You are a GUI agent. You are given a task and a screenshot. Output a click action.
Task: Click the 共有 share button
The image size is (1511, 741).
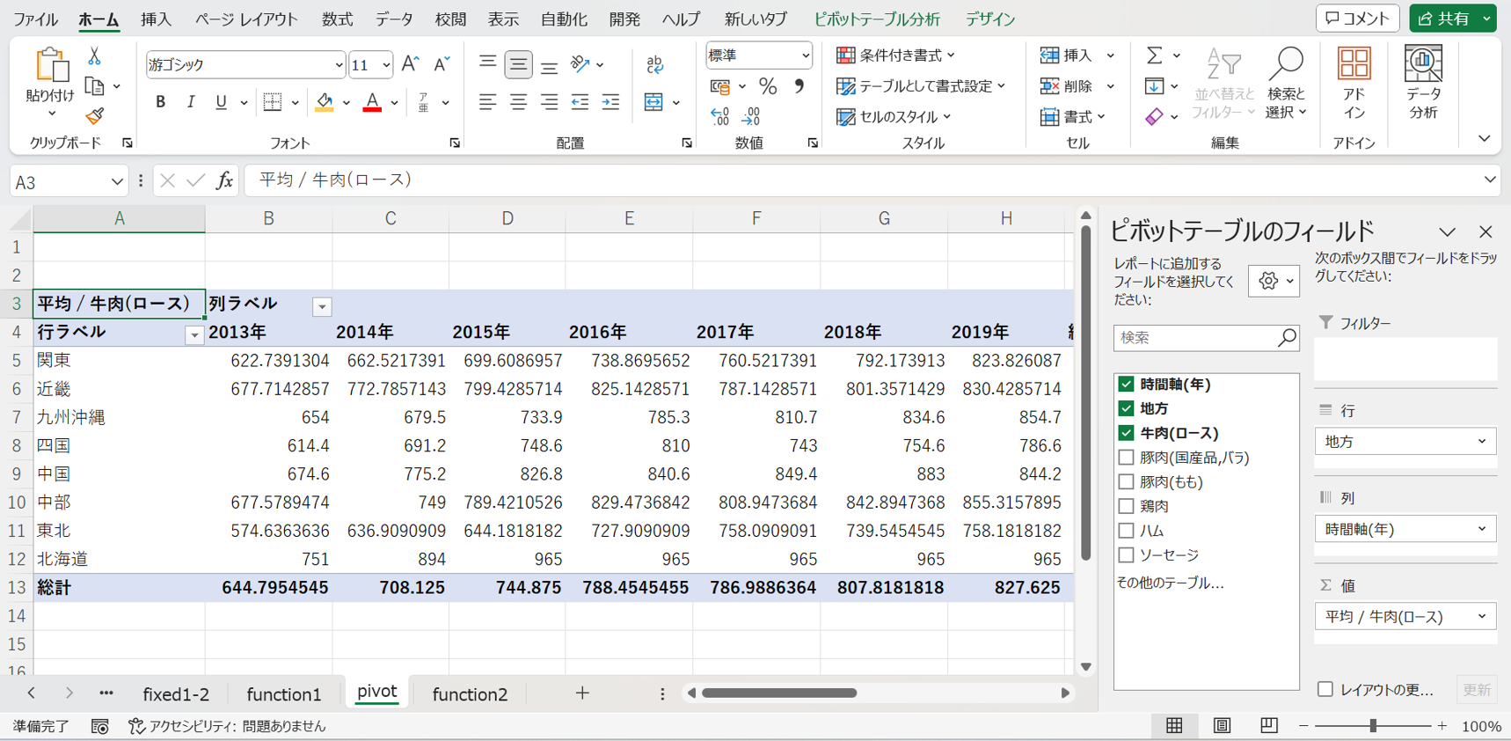tap(1445, 18)
